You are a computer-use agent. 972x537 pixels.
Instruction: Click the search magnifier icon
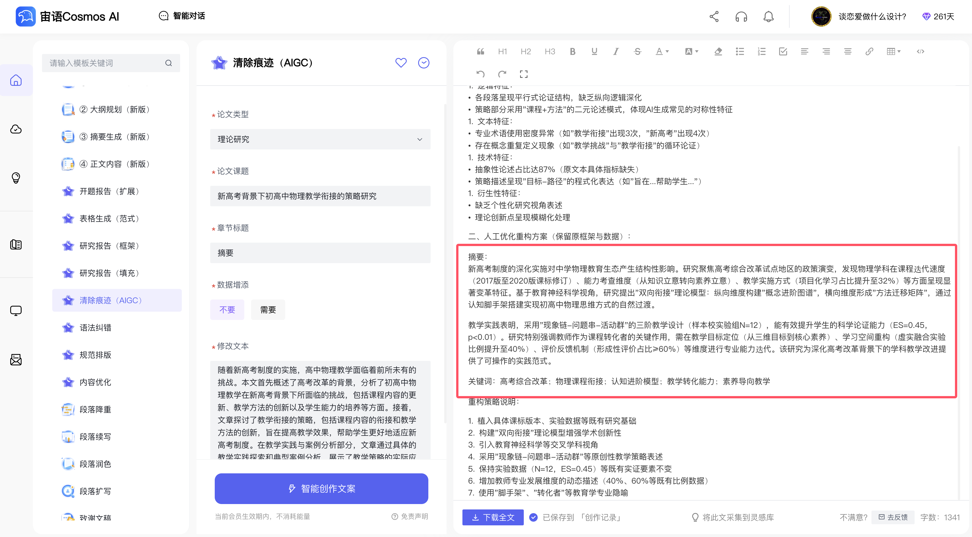pyautogui.click(x=169, y=63)
